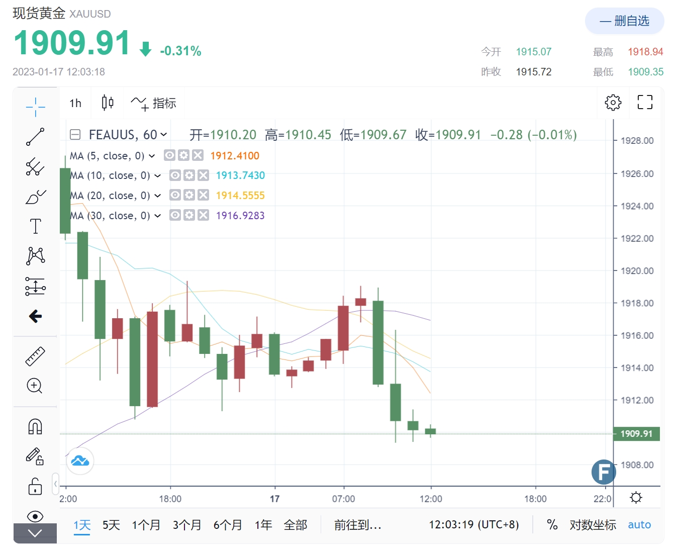Open chart settings gear
This screenshot has width=678, height=552.
[613, 103]
